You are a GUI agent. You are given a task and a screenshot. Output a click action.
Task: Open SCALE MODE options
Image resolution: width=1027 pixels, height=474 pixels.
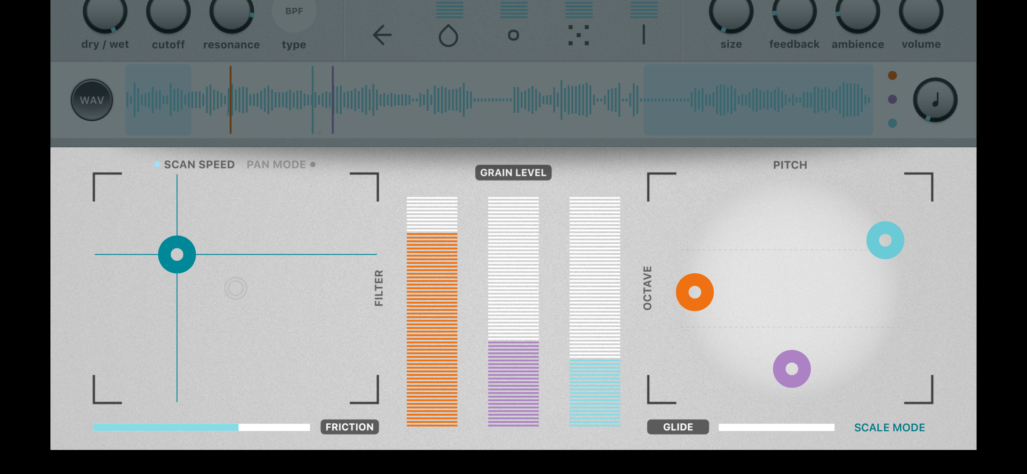(889, 427)
